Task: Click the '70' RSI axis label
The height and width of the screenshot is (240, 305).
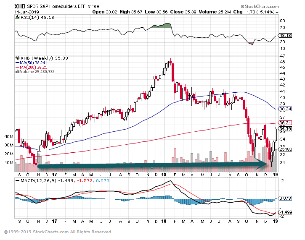Action: [282, 28]
